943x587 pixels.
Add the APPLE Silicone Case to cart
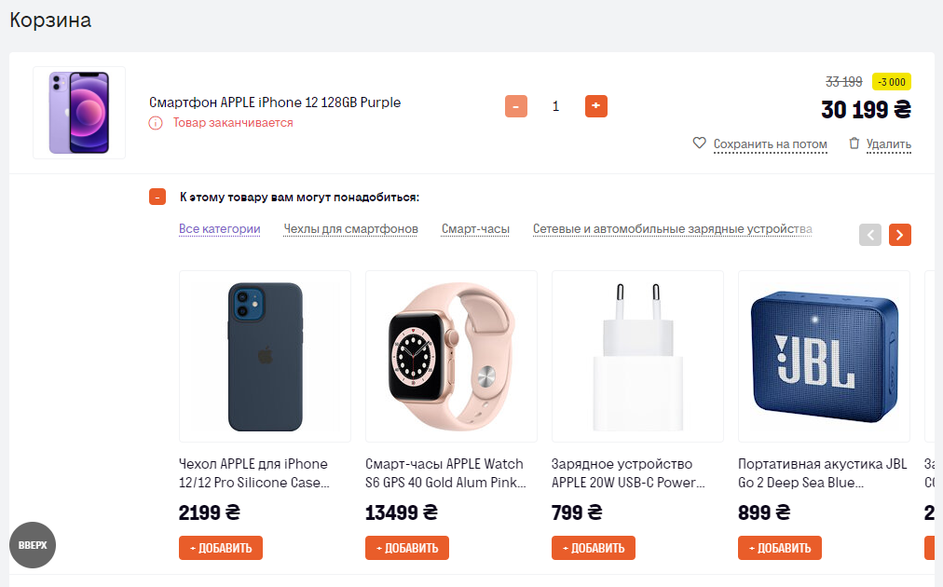pos(221,548)
